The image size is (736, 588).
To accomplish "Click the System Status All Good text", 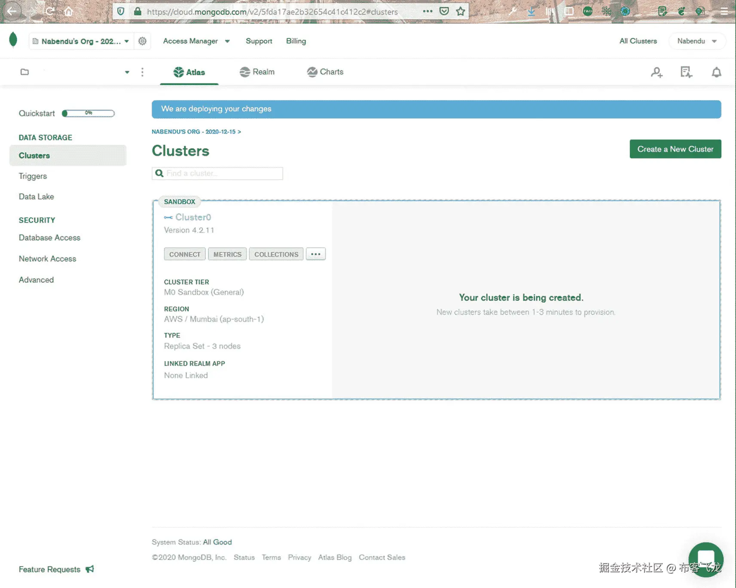I will [192, 542].
